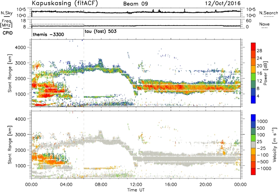Click the 4000 tick on power plot axis
278x192 pixels.
(x=21, y=47)
